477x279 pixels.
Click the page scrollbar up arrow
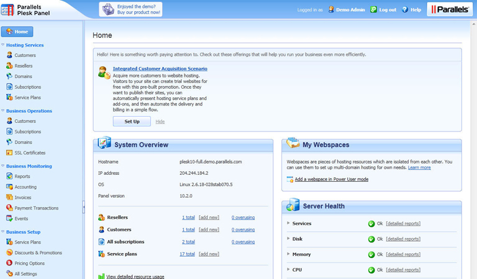474,24
